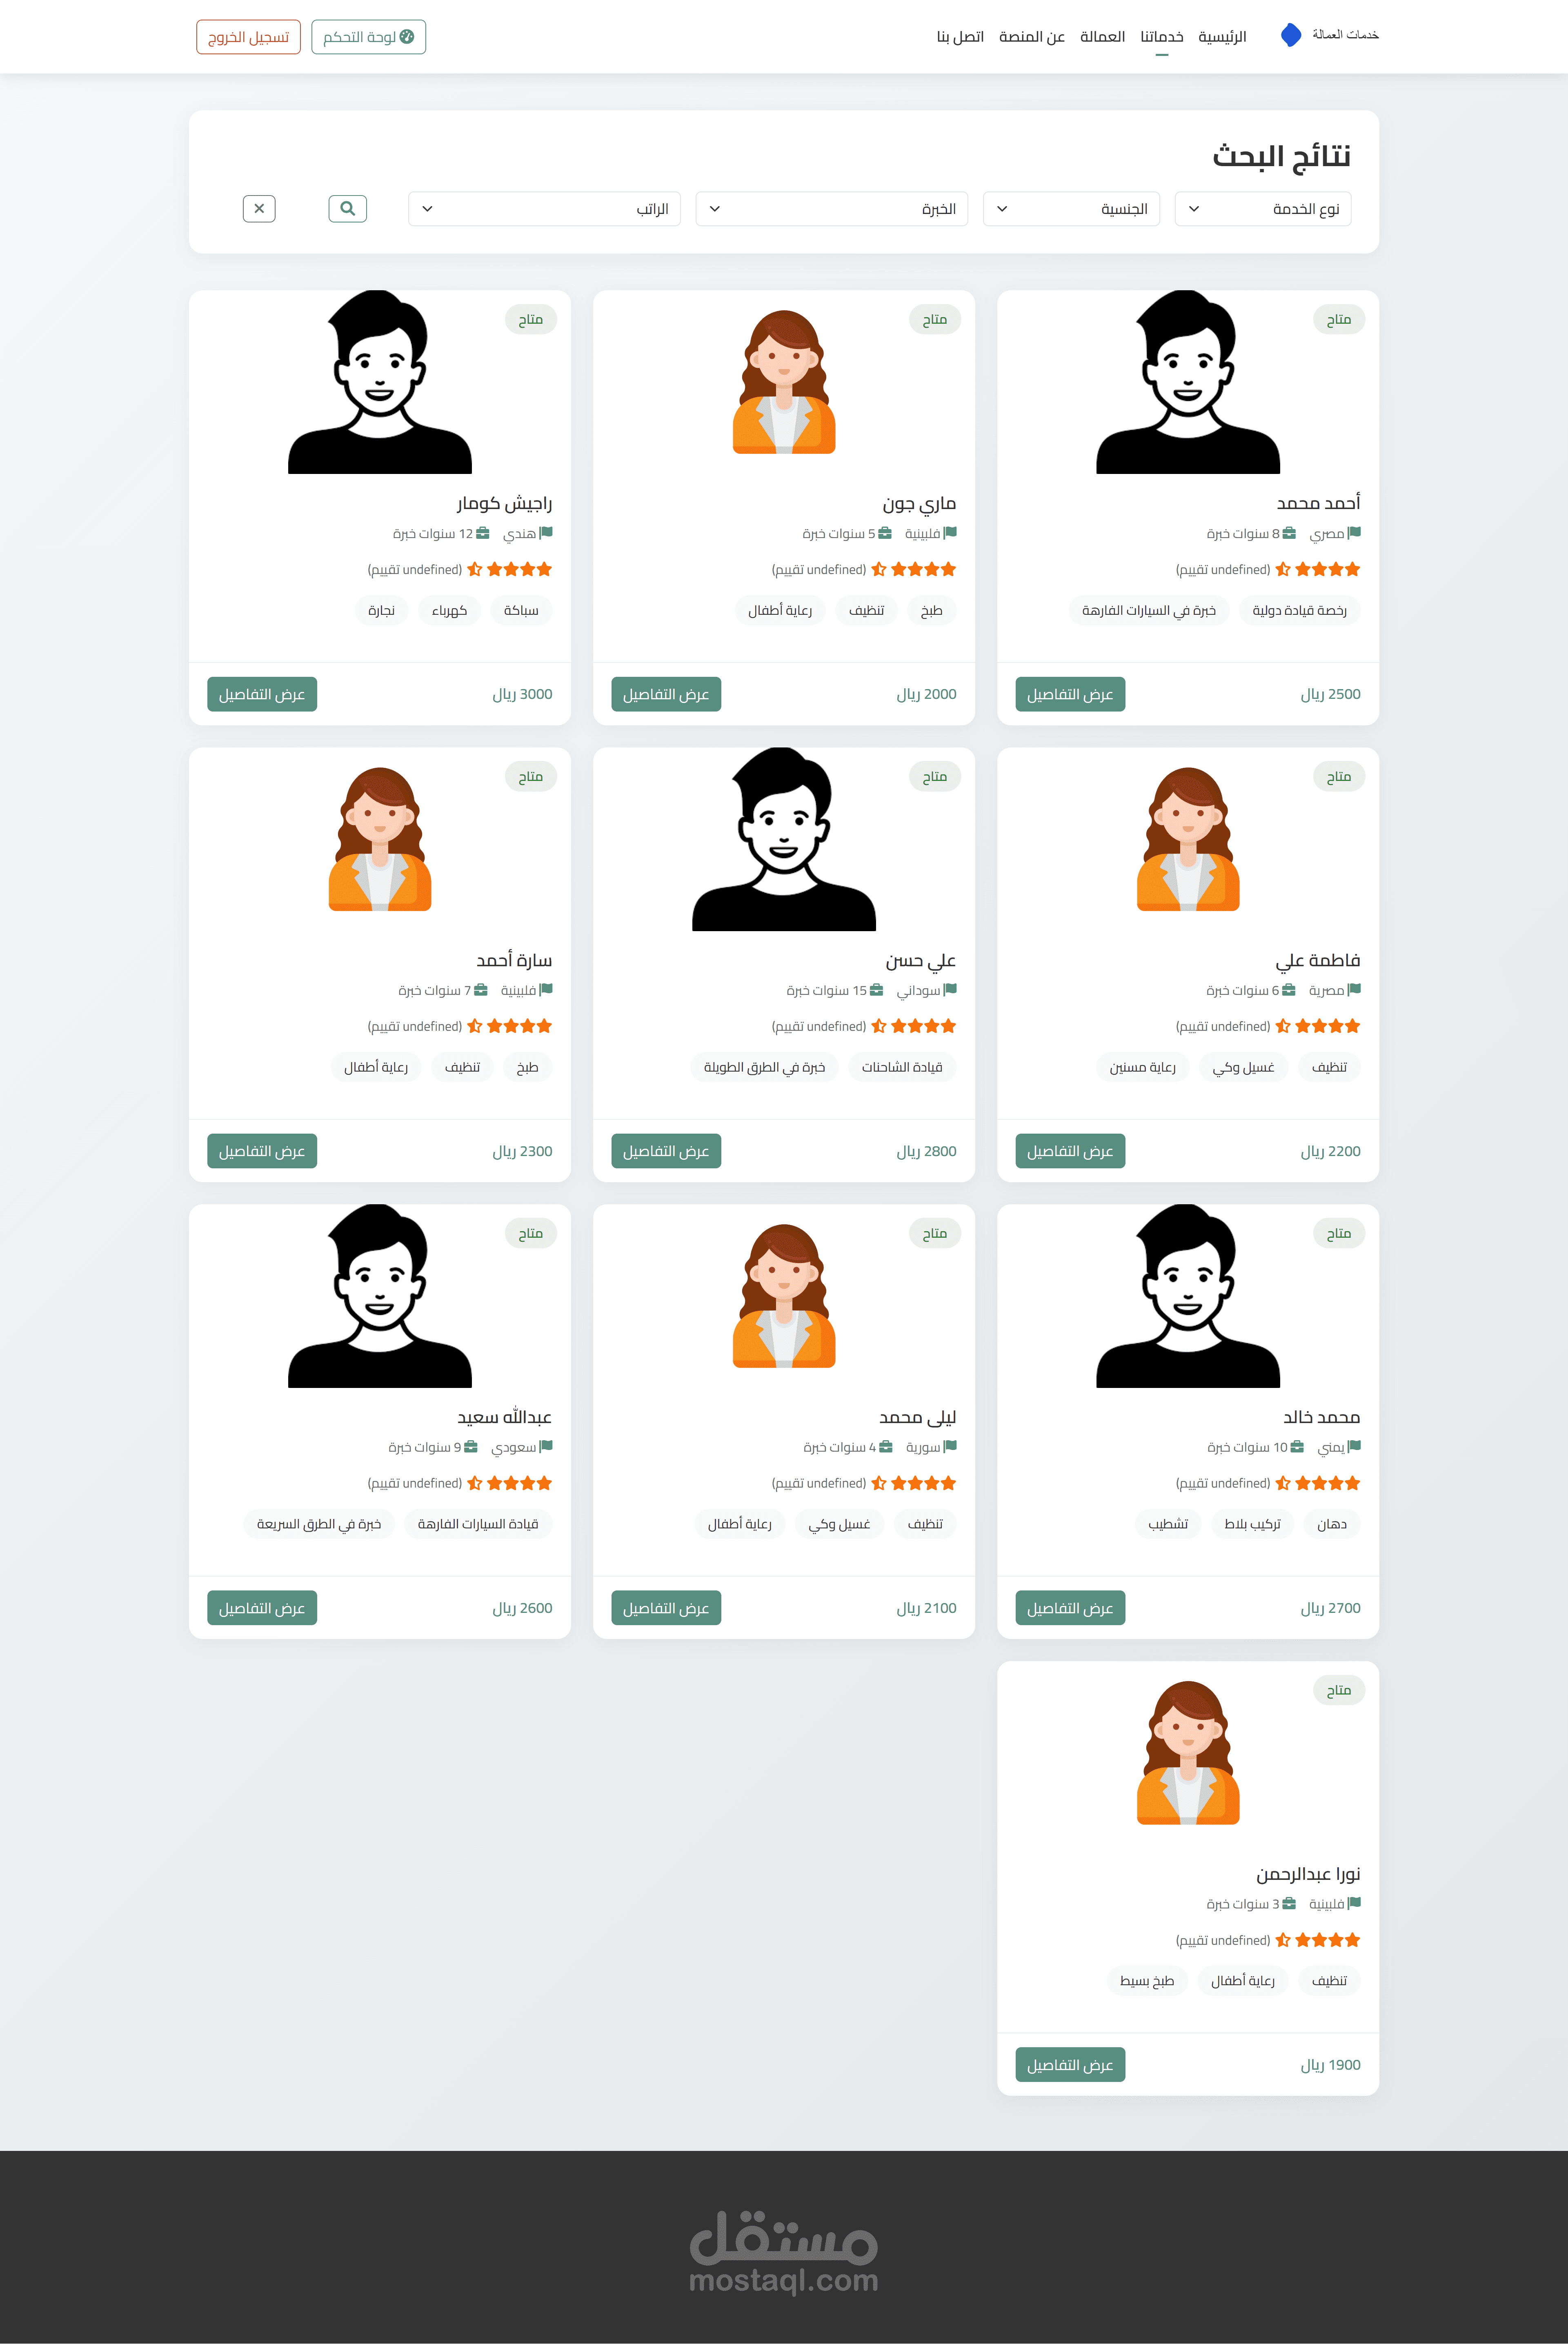The width and height of the screenshot is (1568, 2344).
Task: Go to the الرئيسية home menu item
Action: (1222, 37)
